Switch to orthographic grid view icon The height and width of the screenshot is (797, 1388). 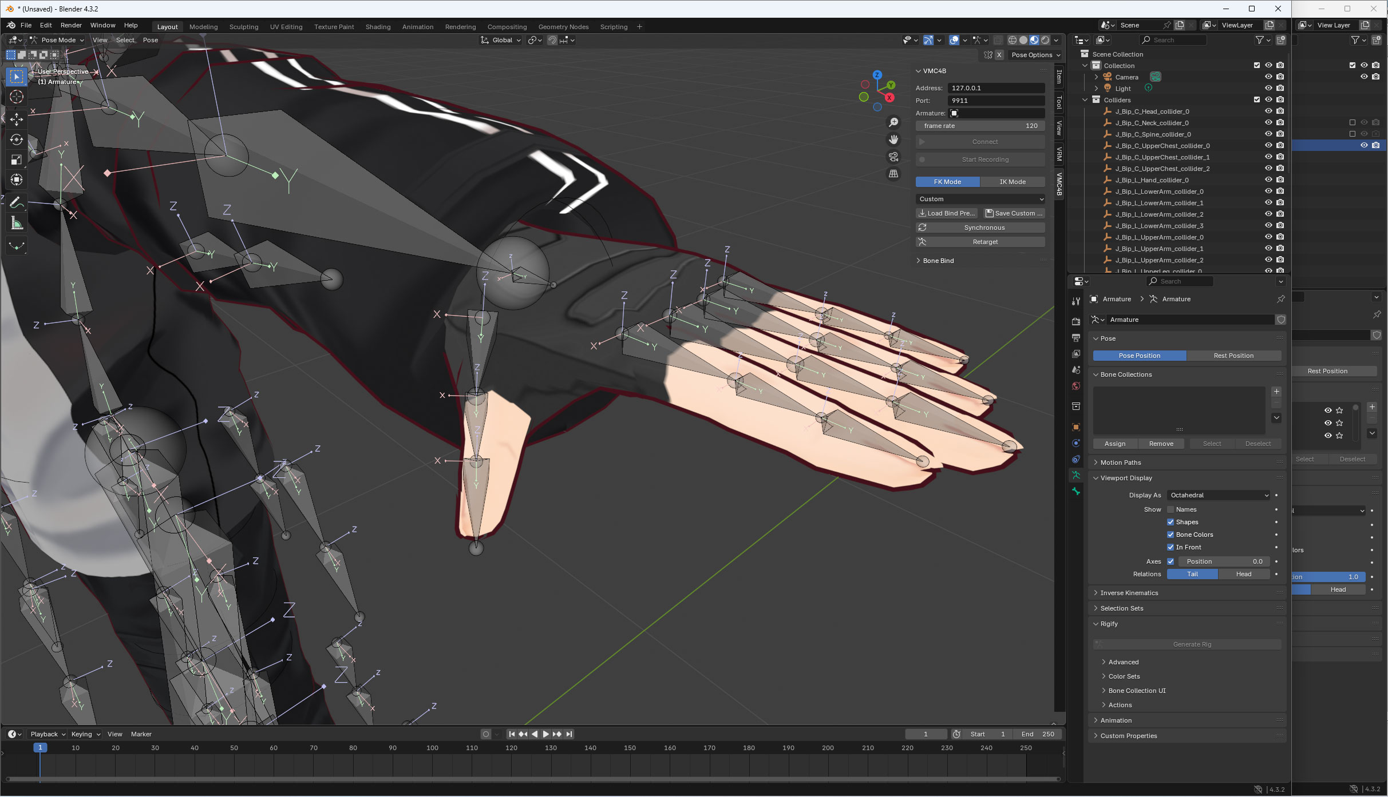tap(893, 174)
